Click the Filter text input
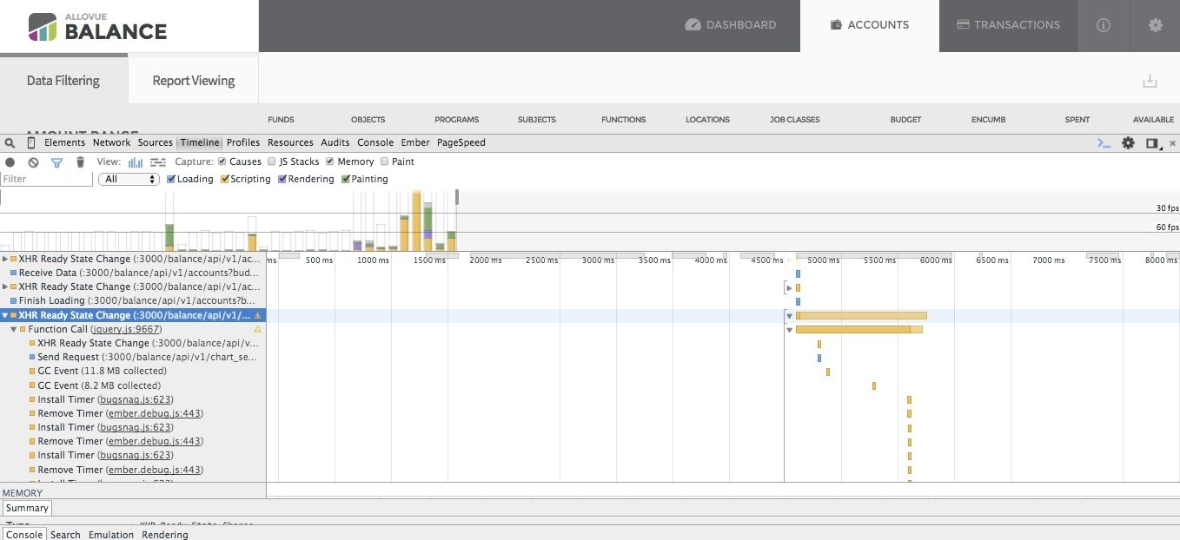Viewport: 1180px width, 540px height. (x=46, y=179)
